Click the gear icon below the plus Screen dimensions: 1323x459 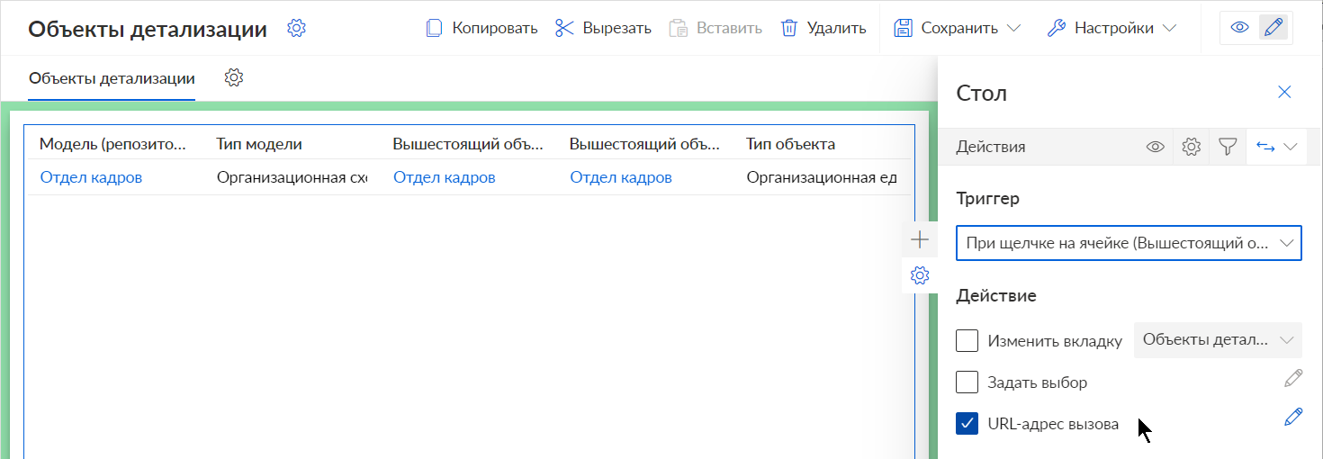click(919, 275)
